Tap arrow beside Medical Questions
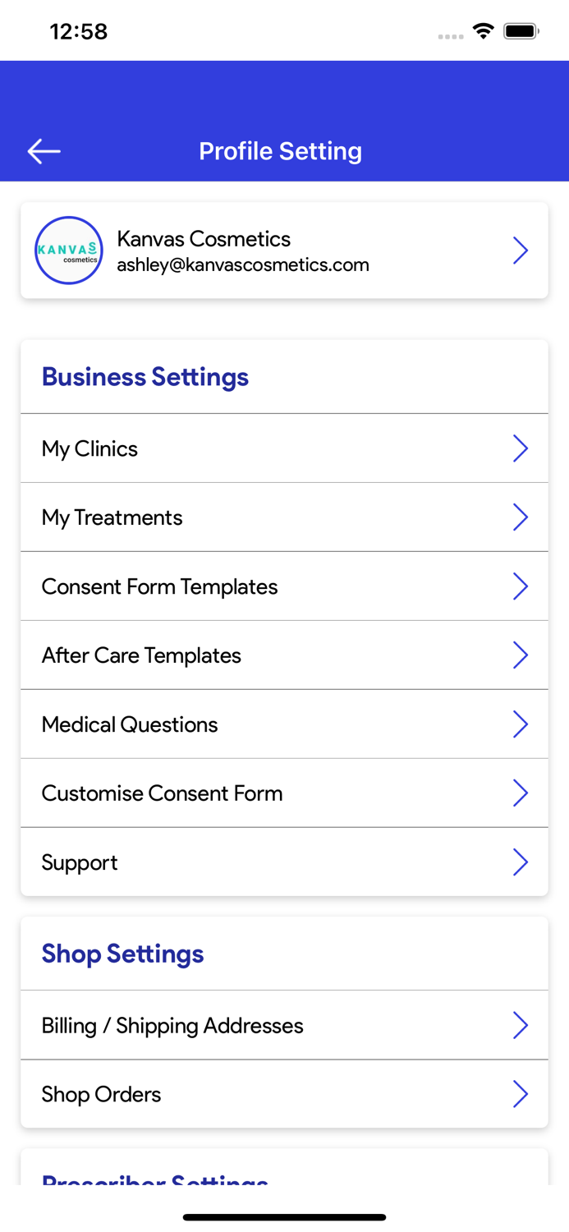The image size is (569, 1232). coord(520,724)
